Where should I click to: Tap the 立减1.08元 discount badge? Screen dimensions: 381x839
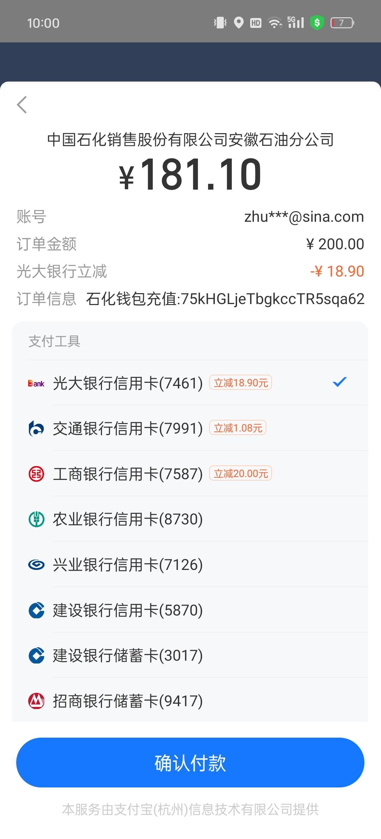pyautogui.click(x=238, y=428)
